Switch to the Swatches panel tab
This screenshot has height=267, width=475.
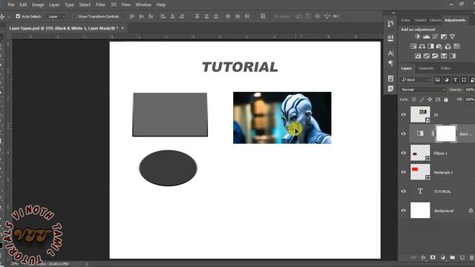click(x=420, y=20)
